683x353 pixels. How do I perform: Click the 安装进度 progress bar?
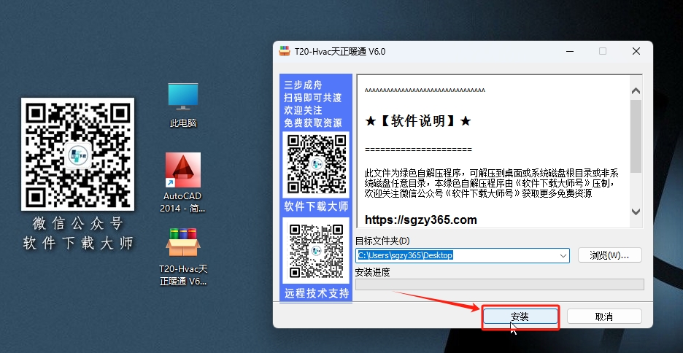coord(500,284)
